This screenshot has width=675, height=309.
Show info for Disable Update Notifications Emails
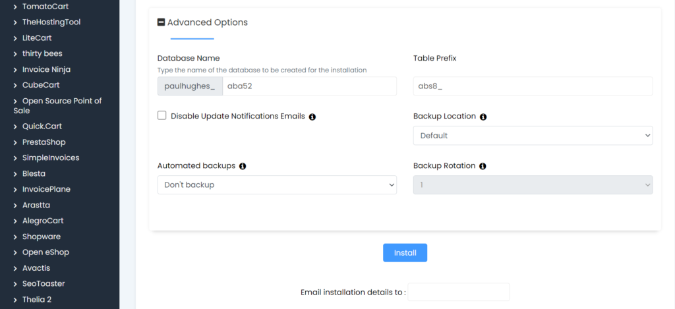click(312, 117)
